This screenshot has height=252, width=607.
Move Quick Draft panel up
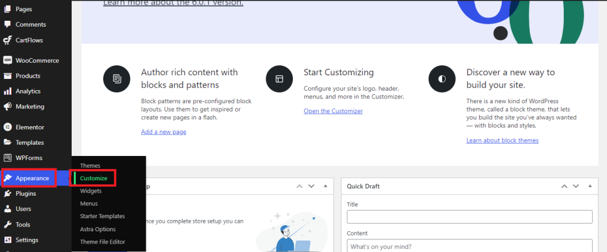coord(564,186)
